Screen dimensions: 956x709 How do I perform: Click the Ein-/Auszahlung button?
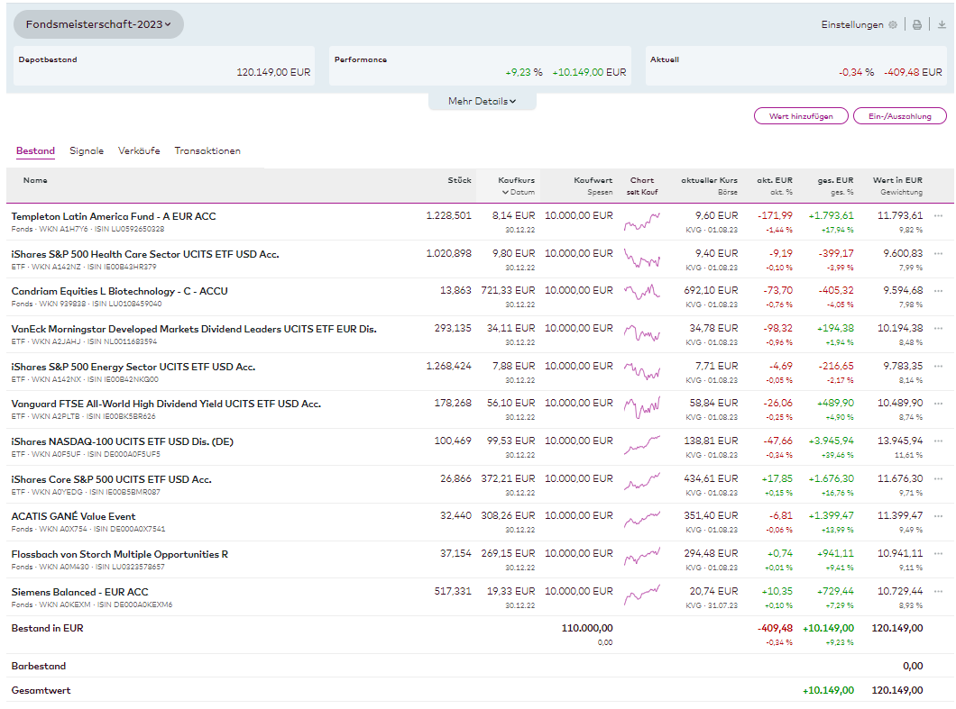pyautogui.click(x=899, y=116)
